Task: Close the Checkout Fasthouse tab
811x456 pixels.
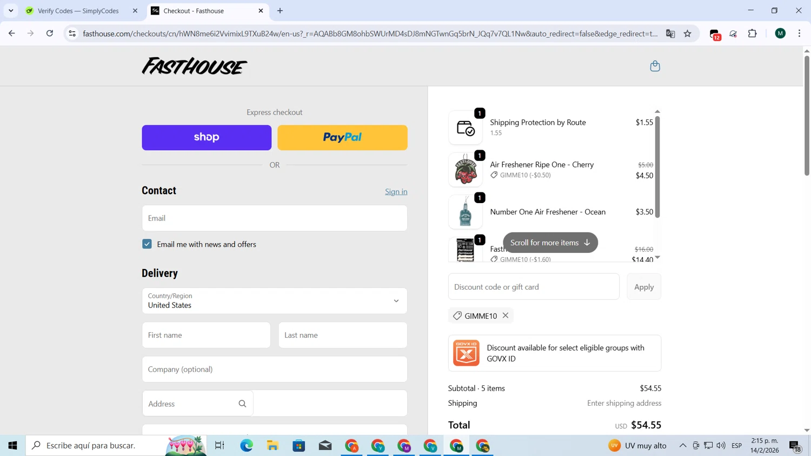Action: click(261, 11)
